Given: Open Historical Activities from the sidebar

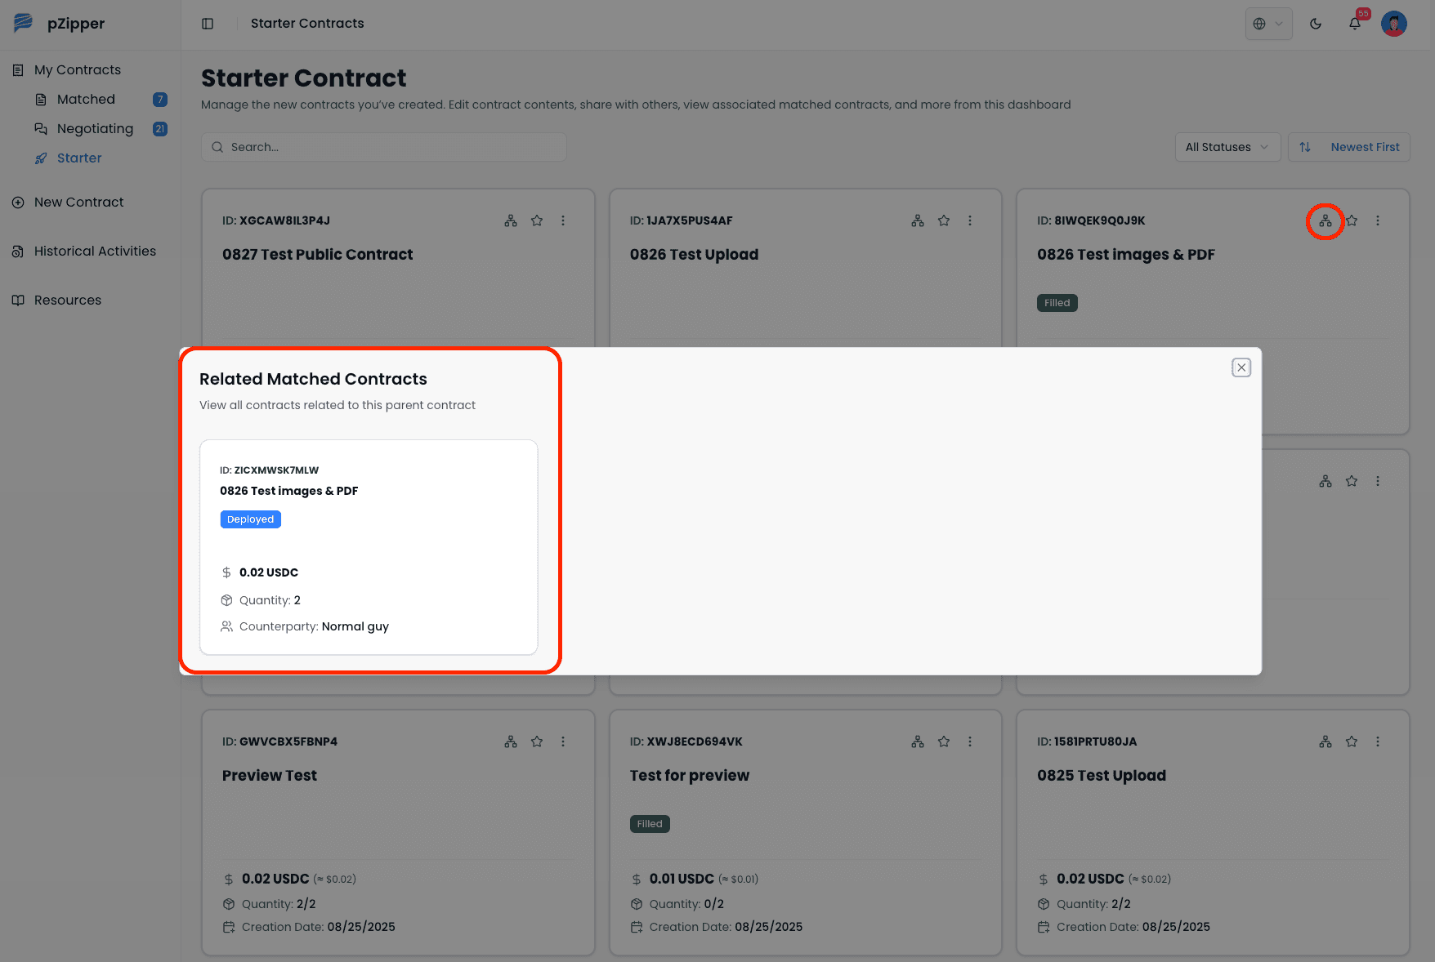Looking at the screenshot, I should tap(95, 251).
